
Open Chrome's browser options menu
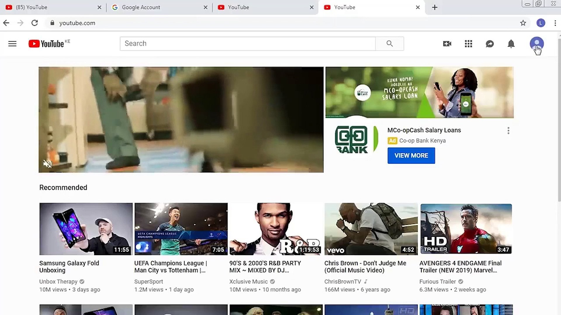[x=555, y=23]
